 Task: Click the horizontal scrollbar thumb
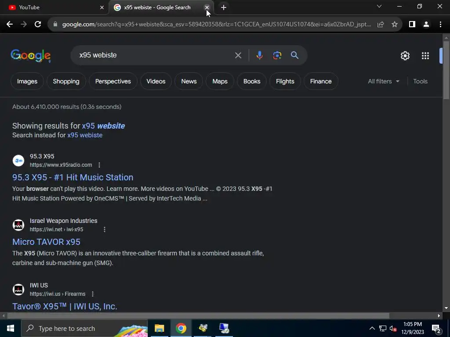click(x=198, y=316)
